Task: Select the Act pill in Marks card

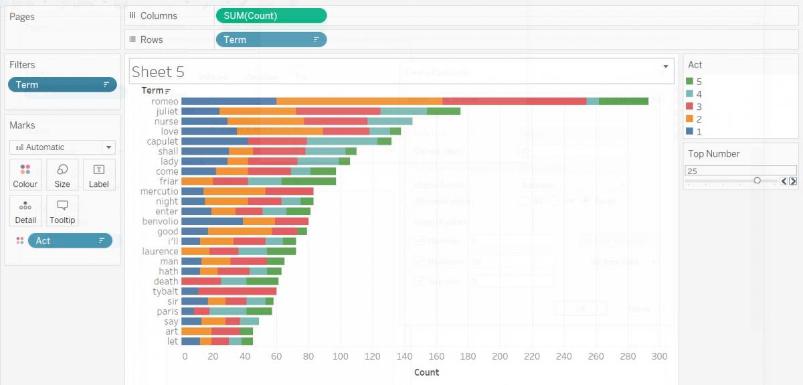Action: 70,241
